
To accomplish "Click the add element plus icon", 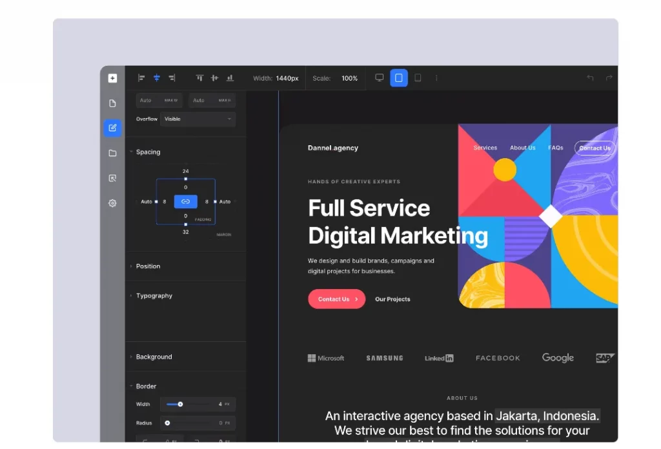I will click(x=112, y=78).
